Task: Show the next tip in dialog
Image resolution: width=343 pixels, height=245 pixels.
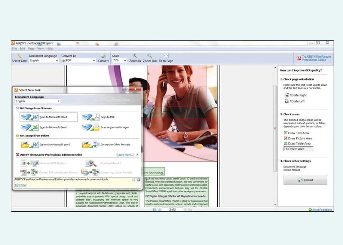Action: (138, 180)
